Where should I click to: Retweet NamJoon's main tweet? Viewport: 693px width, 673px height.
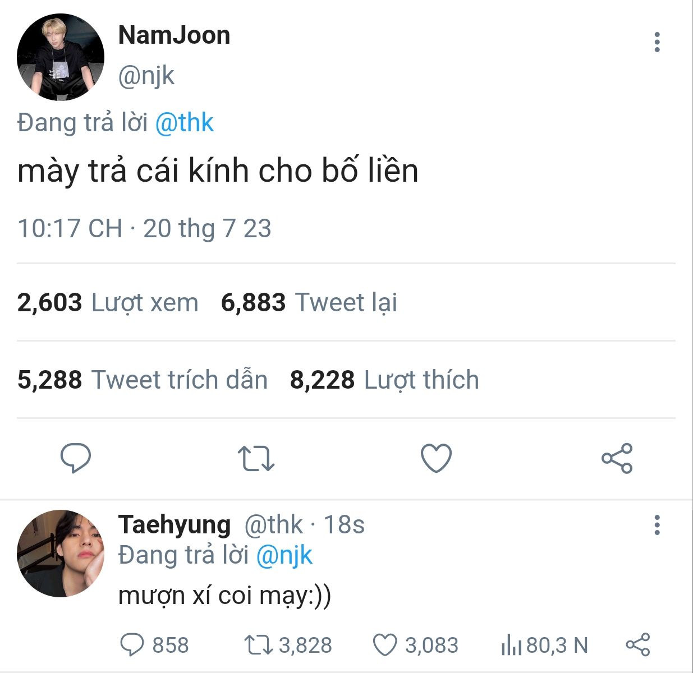(x=255, y=458)
